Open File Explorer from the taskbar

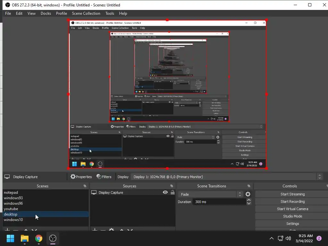(x=24, y=238)
